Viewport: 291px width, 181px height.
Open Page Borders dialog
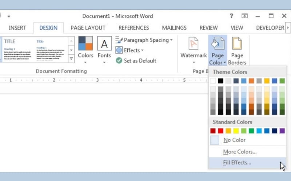tap(237, 50)
